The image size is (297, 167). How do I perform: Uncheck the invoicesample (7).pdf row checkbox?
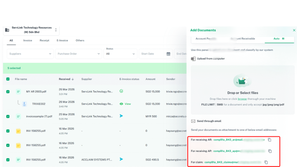8,117
